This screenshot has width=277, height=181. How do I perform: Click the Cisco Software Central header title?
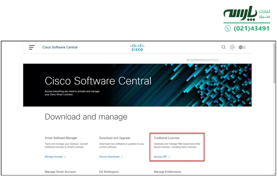click(x=60, y=47)
